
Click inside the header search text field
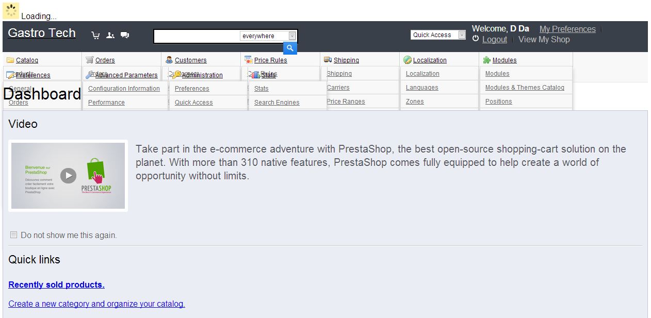(197, 36)
